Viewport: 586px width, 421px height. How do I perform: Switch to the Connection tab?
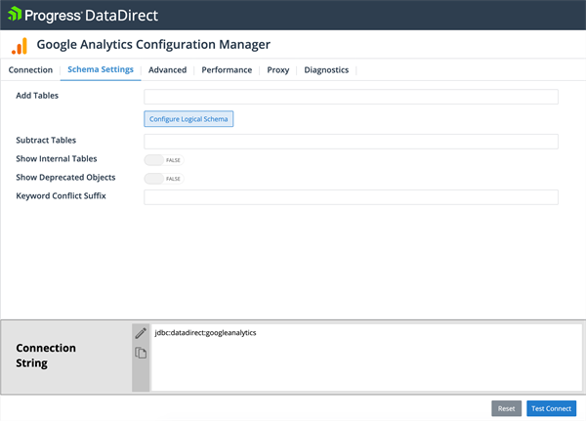pos(30,70)
